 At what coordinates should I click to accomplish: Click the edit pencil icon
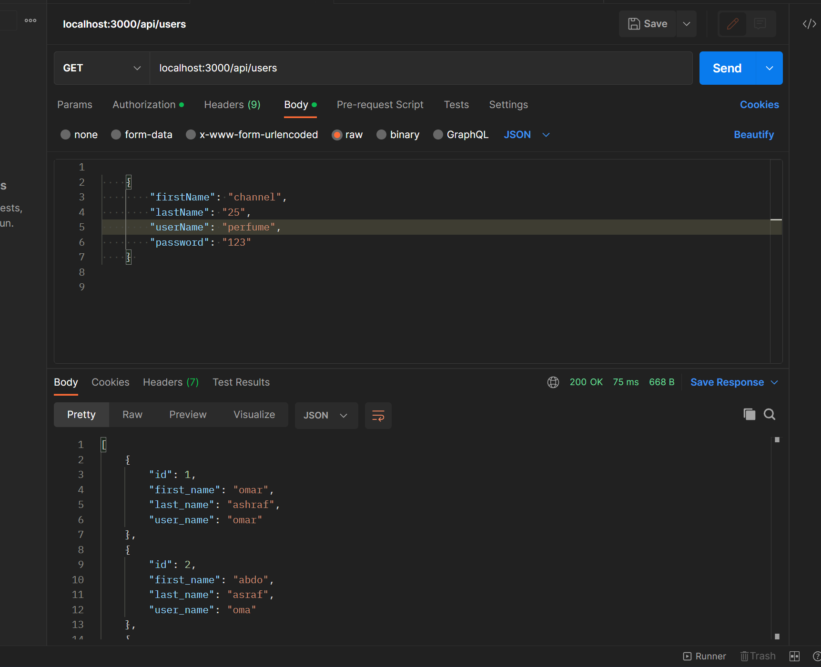coord(733,24)
